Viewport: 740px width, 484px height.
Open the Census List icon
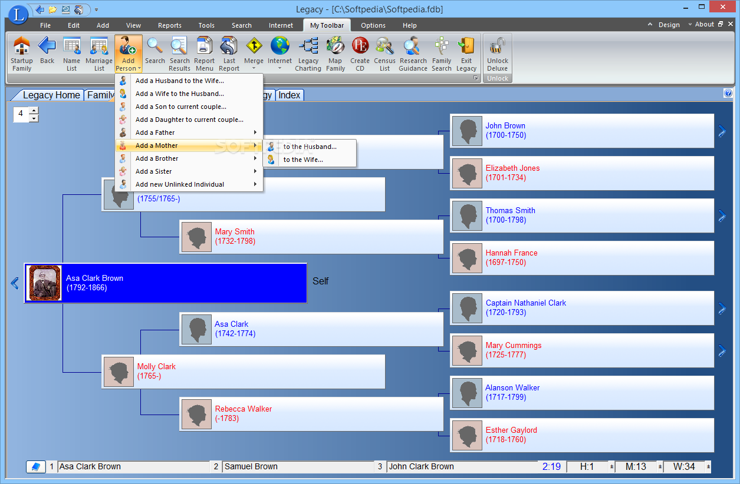tap(384, 54)
